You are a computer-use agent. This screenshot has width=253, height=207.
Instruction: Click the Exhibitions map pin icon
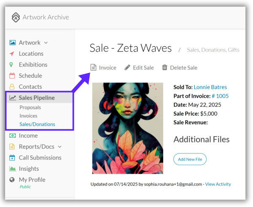(11, 65)
